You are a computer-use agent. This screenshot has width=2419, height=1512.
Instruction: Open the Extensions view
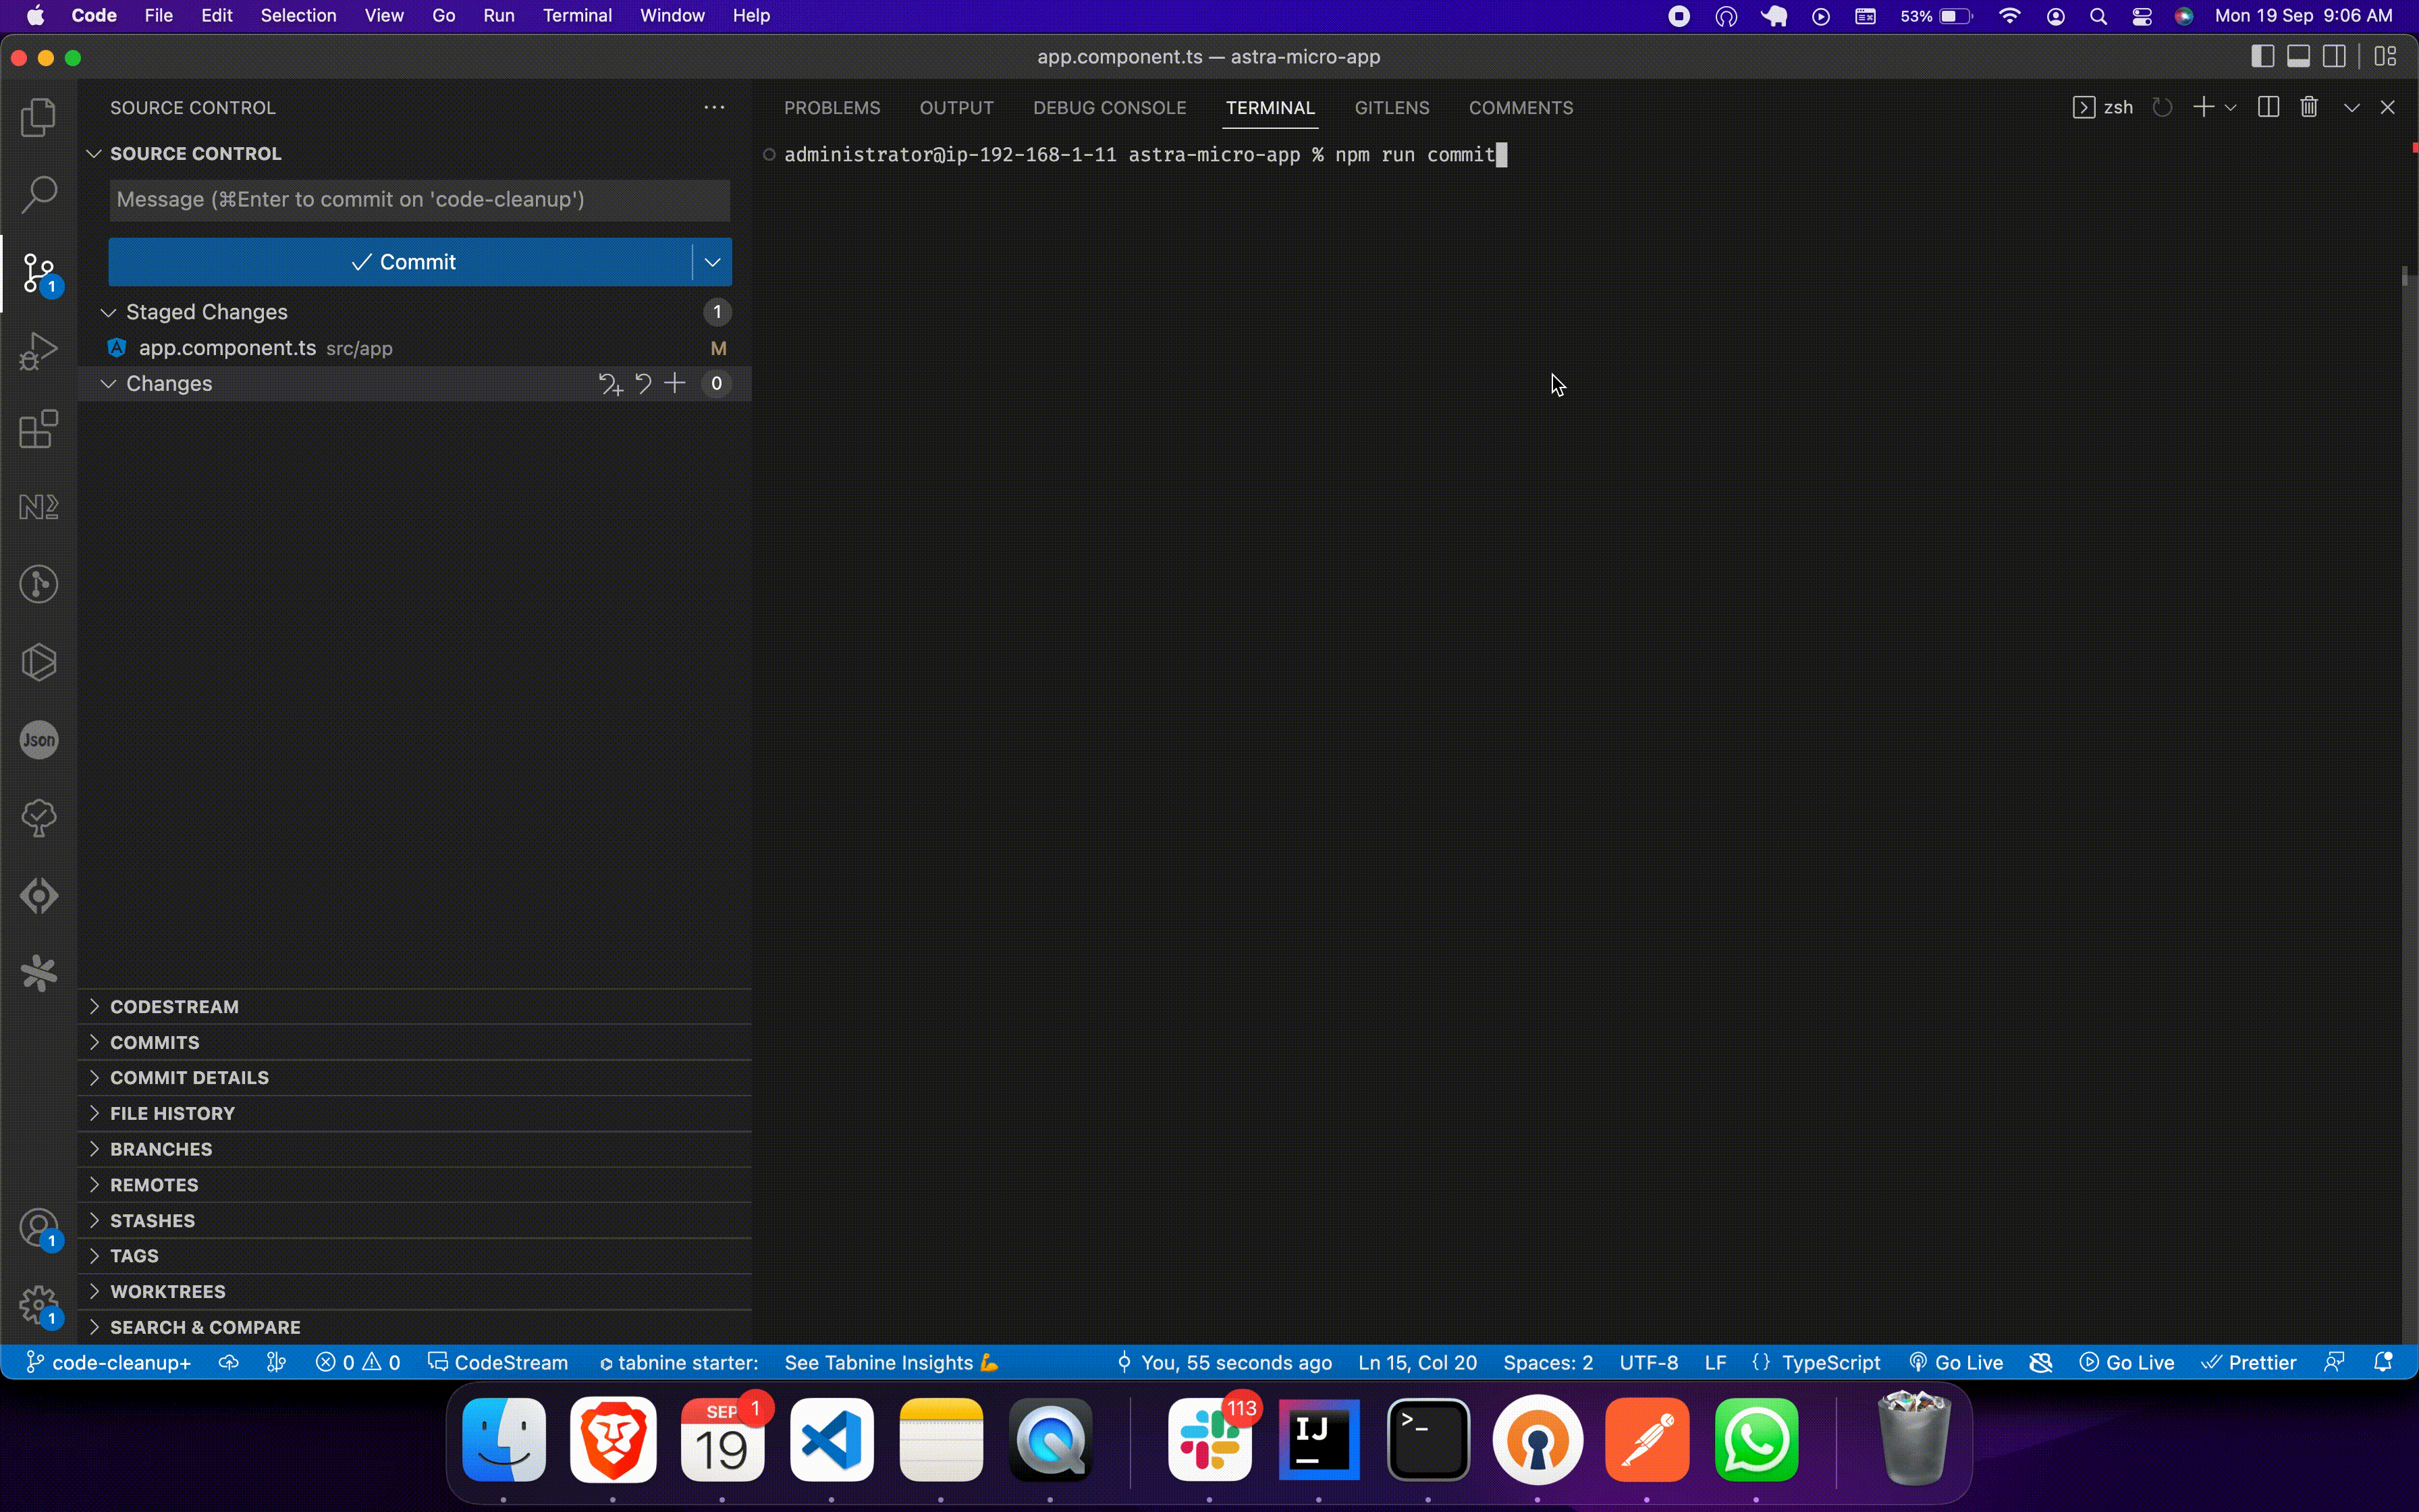38,429
